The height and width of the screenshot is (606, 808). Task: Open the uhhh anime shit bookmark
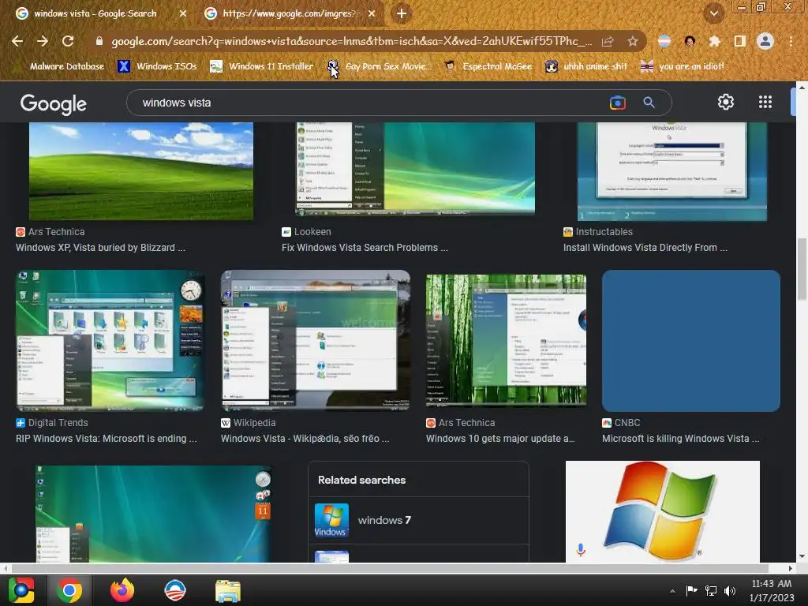586,66
